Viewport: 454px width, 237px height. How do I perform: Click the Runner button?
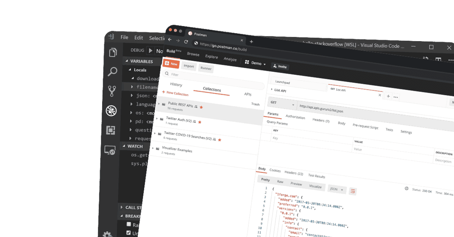tap(206, 68)
